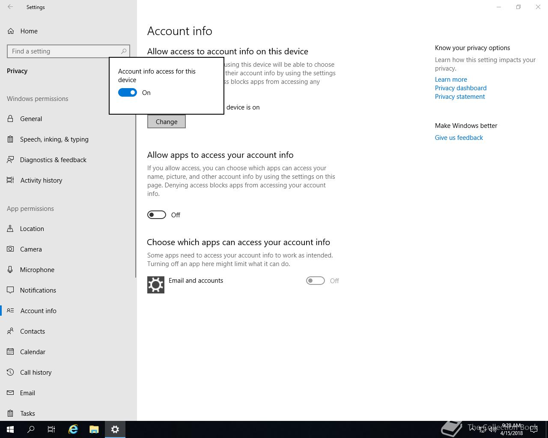Click the taskbar clock showing 4/15/2018
This screenshot has width=548, height=438.
[x=511, y=429]
